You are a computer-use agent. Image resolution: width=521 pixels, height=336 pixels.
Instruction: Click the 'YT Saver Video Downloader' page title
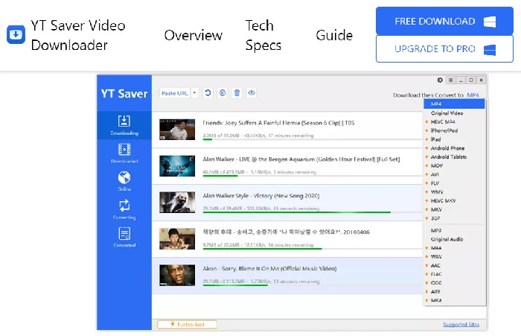(78, 35)
